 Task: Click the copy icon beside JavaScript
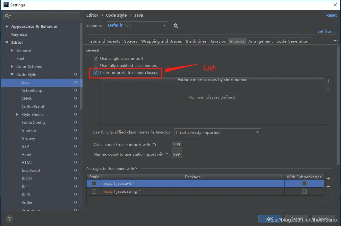point(76,170)
